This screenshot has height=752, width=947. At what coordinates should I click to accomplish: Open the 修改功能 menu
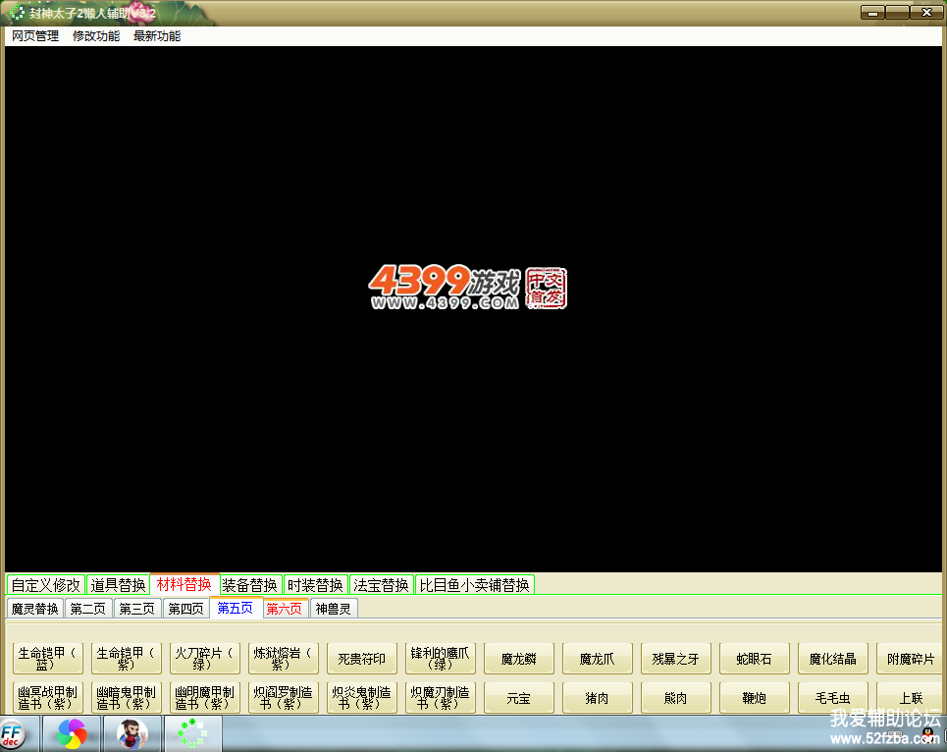[x=96, y=36]
